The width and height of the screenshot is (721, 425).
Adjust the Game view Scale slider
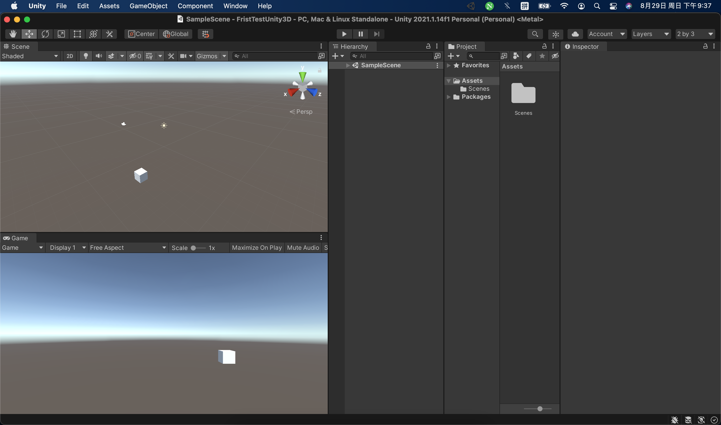tap(194, 248)
